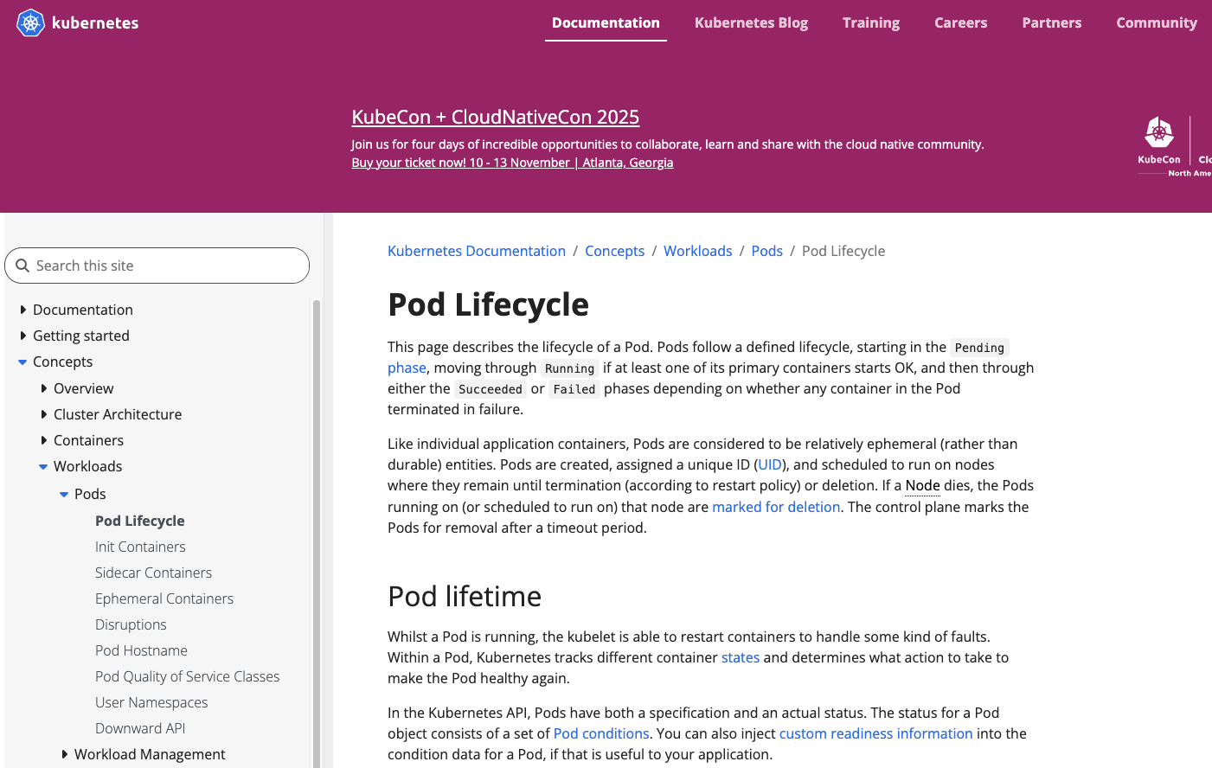Viewport: 1212px width, 768px height.
Task: Click the Concepts label in sidebar tree
Action: point(62,362)
